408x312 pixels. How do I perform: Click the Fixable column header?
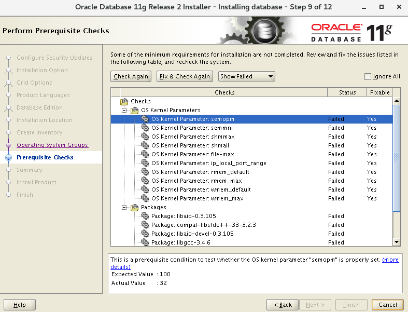pos(379,92)
